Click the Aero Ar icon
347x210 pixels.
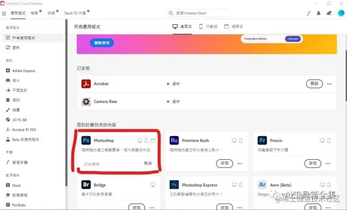(x=262, y=184)
